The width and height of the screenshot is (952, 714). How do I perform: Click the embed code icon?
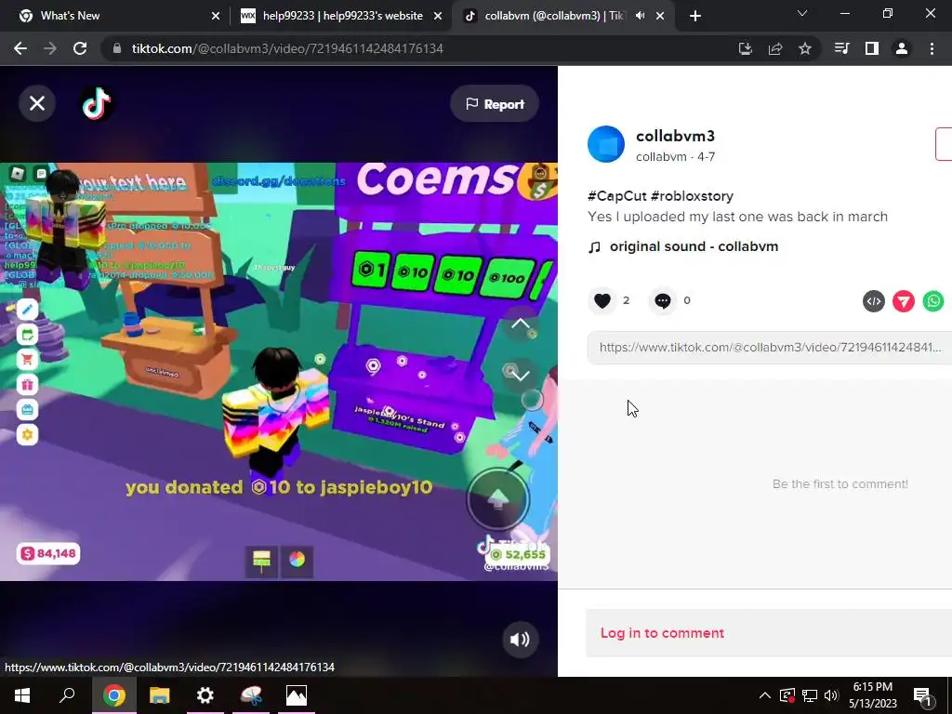(x=874, y=301)
